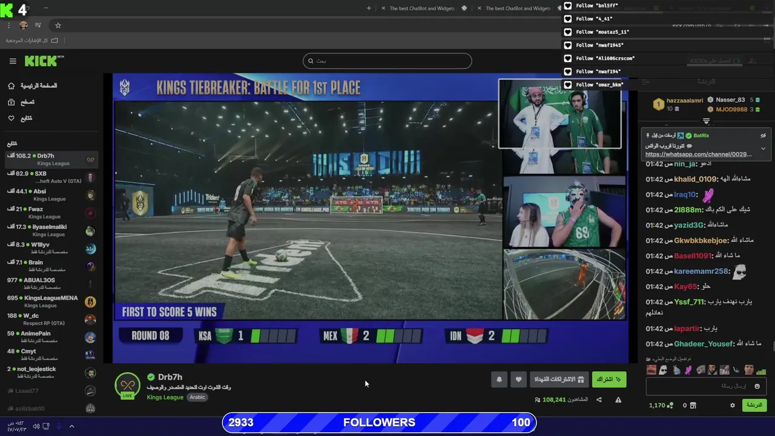
Task: Show hidden system tray icons
Action: [x=71, y=426]
